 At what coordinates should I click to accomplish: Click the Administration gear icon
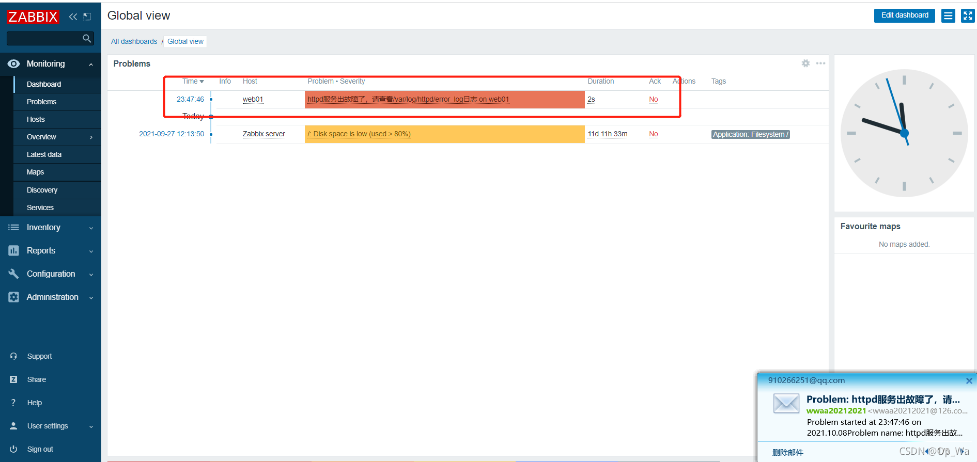[14, 297]
